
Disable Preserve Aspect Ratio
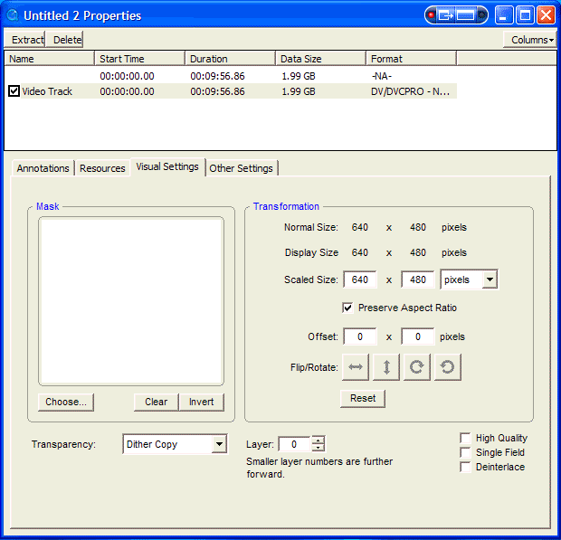coord(347,308)
